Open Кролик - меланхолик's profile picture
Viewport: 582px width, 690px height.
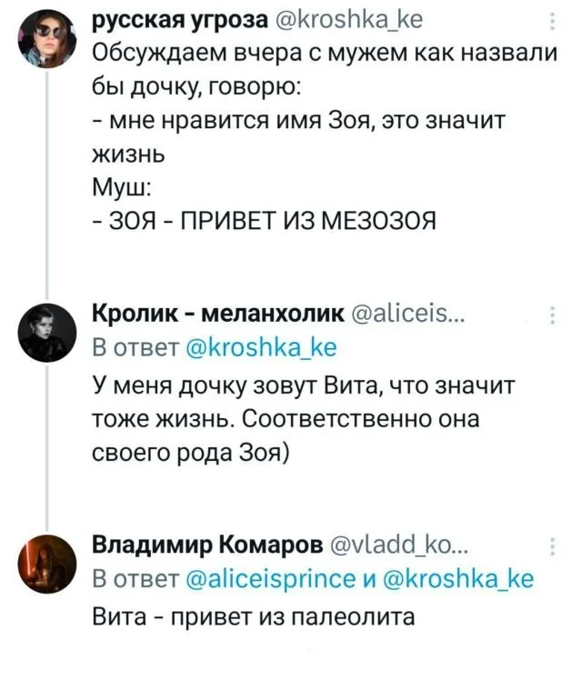[46, 332]
